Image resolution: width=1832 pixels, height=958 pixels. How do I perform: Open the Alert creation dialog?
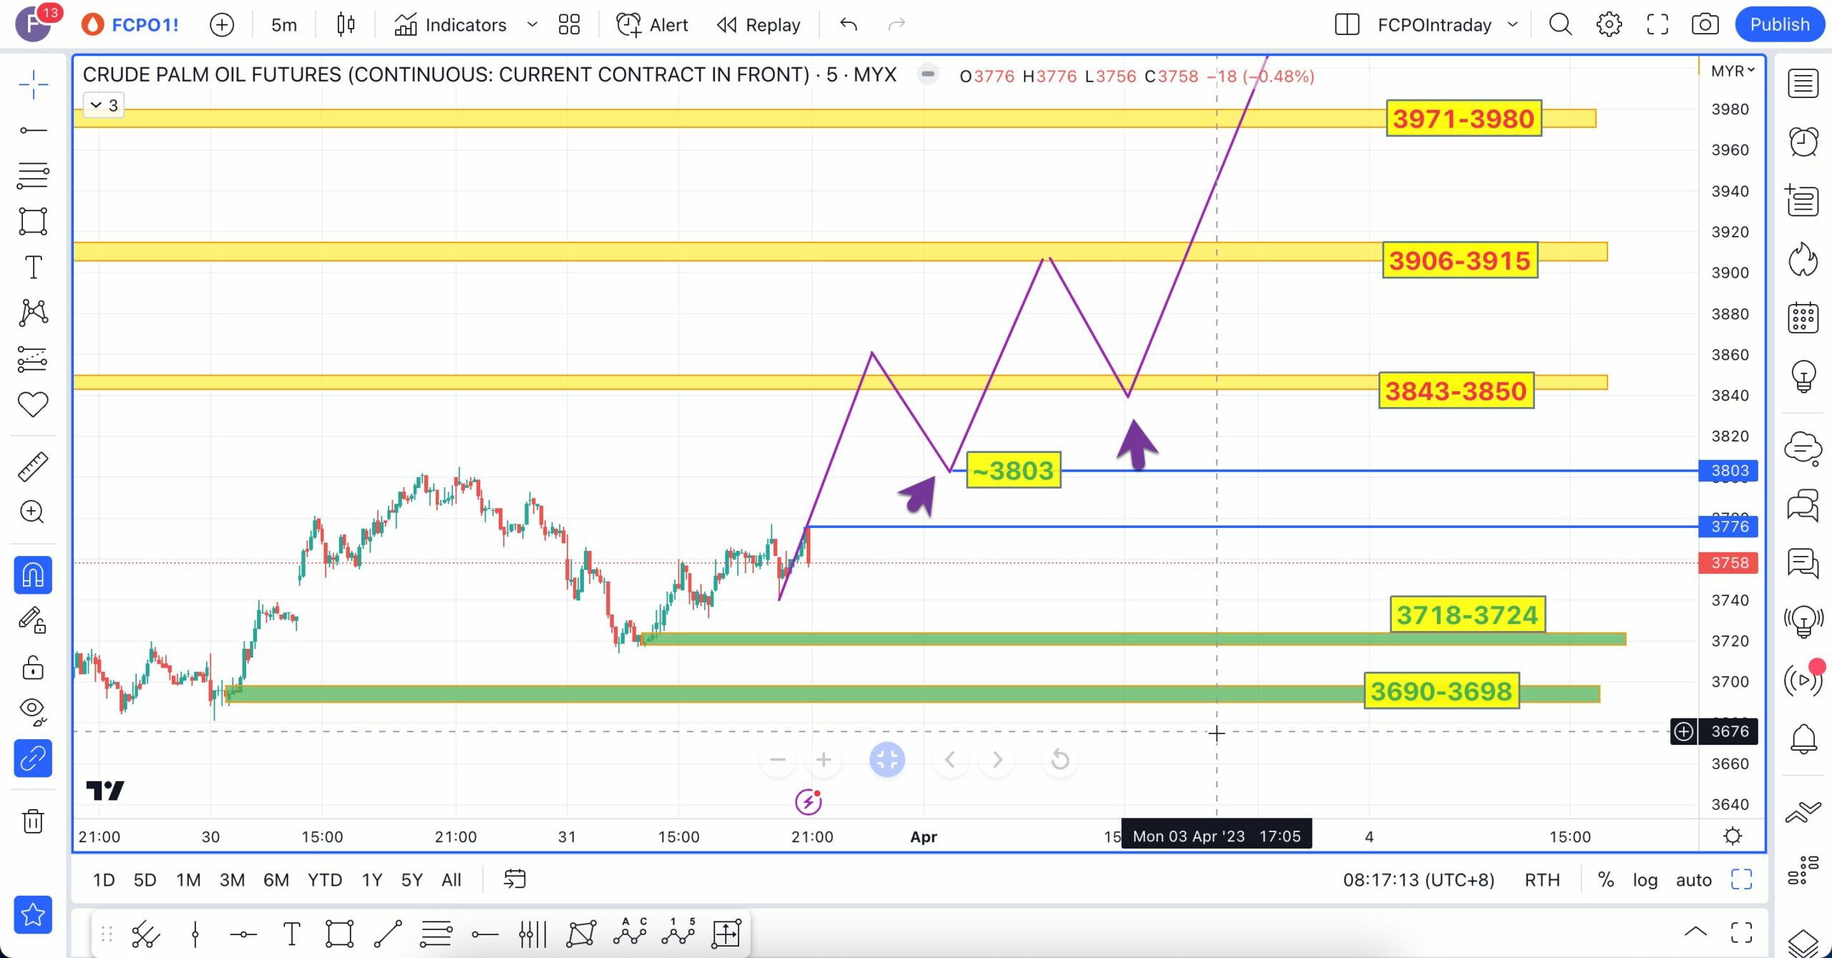pos(652,25)
